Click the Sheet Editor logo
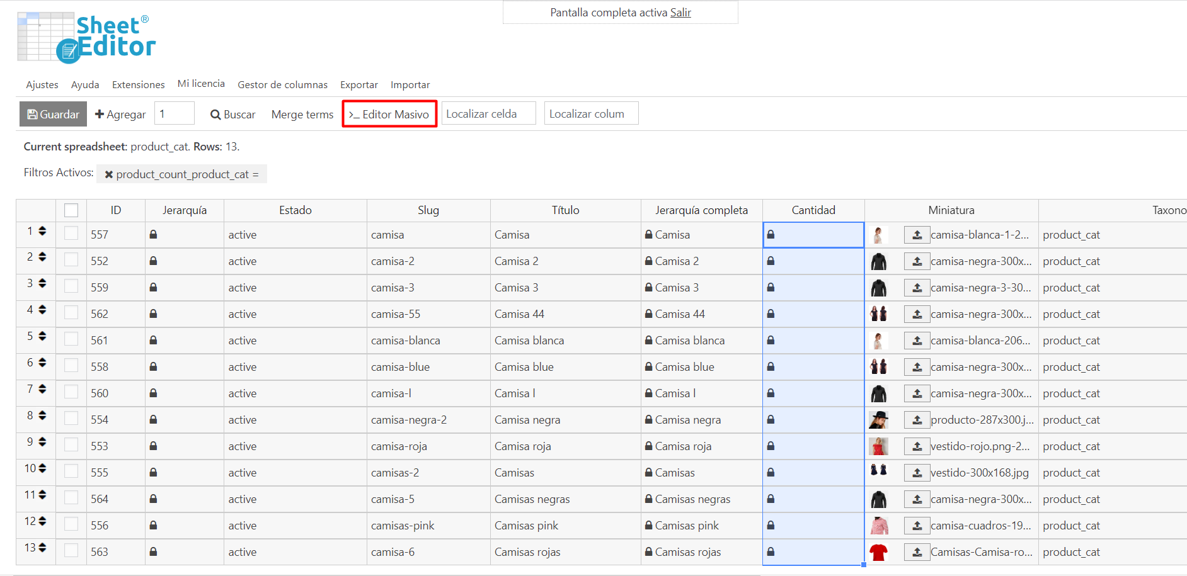Image resolution: width=1187 pixels, height=576 pixels. (x=86, y=38)
